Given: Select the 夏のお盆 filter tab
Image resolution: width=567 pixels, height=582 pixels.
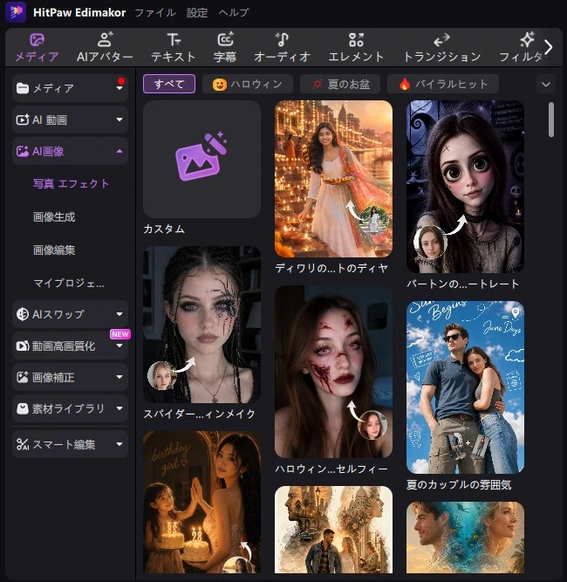Looking at the screenshot, I should pyautogui.click(x=340, y=85).
